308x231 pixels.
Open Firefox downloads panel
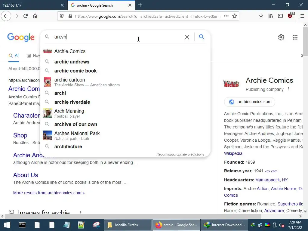261,16
